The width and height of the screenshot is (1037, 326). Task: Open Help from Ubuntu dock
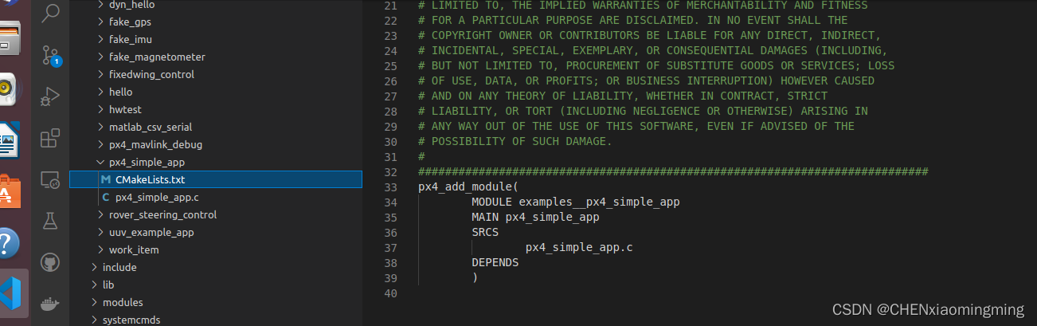point(10,243)
